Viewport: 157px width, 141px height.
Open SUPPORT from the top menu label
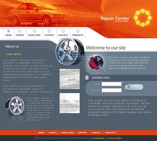coord(49,35)
